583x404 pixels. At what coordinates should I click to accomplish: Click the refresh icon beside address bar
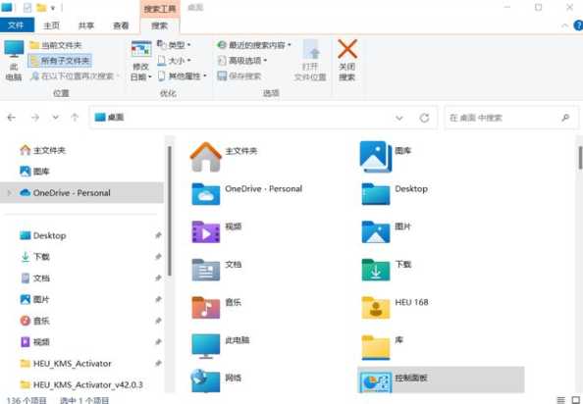point(424,118)
